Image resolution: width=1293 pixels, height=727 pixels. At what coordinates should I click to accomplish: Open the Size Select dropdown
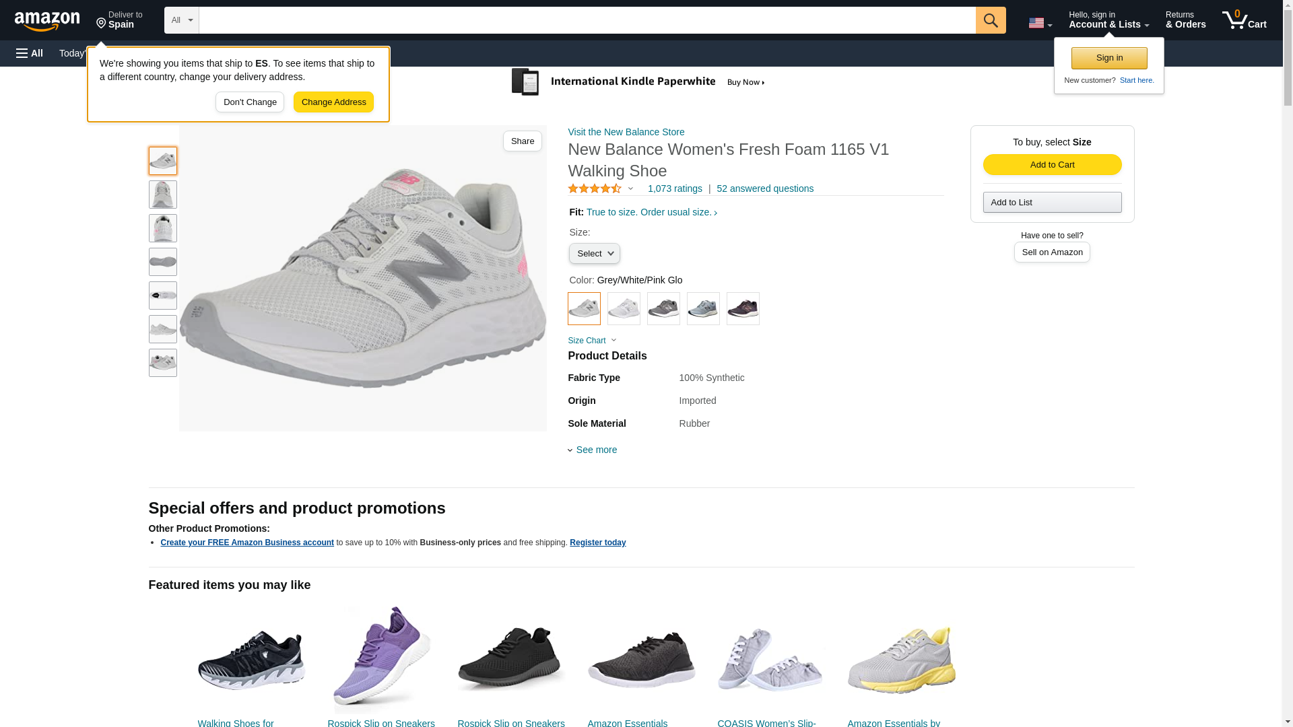coord(594,254)
